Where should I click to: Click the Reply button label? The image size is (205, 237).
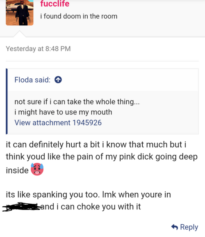pyautogui.click(x=189, y=227)
